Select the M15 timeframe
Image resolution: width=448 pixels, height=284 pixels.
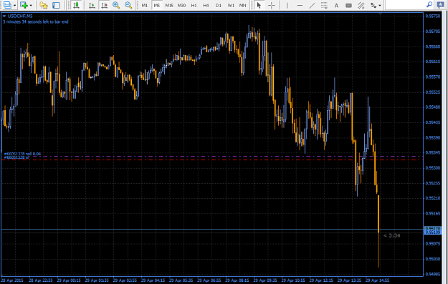(169, 5)
